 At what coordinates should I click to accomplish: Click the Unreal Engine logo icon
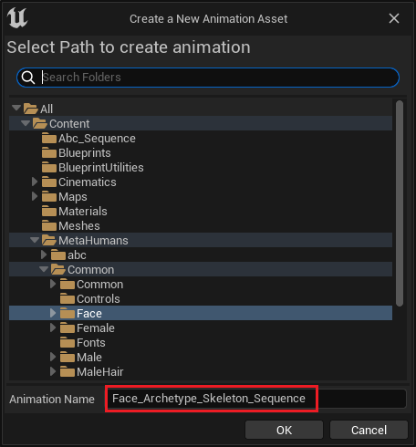[17, 18]
